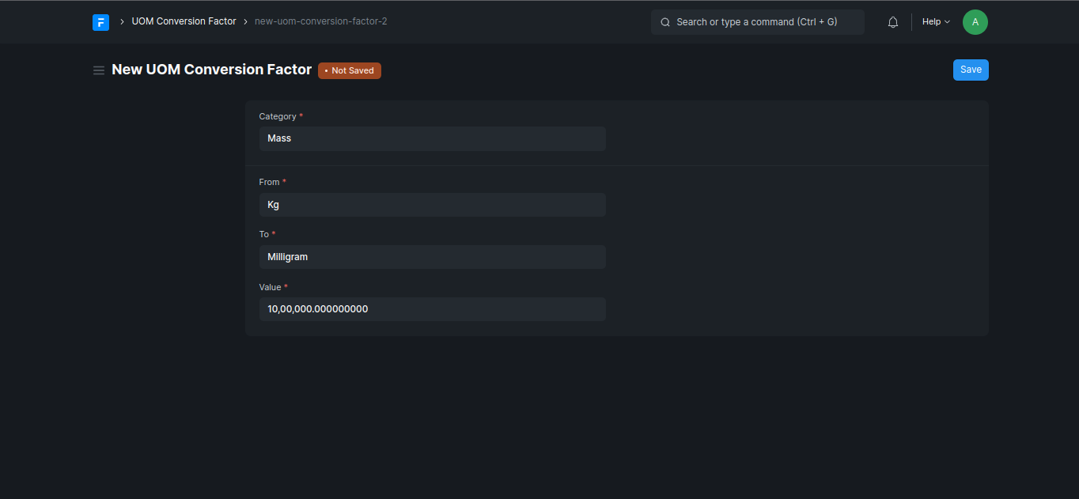Screen dimensions: 1079x499
Task: Go to the UOM Conversion Factor breadcrumb
Action: point(184,21)
